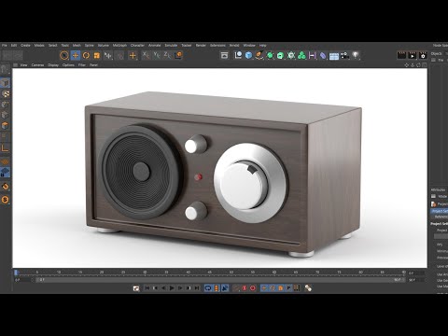Toggle the Z axis lock

point(167,55)
